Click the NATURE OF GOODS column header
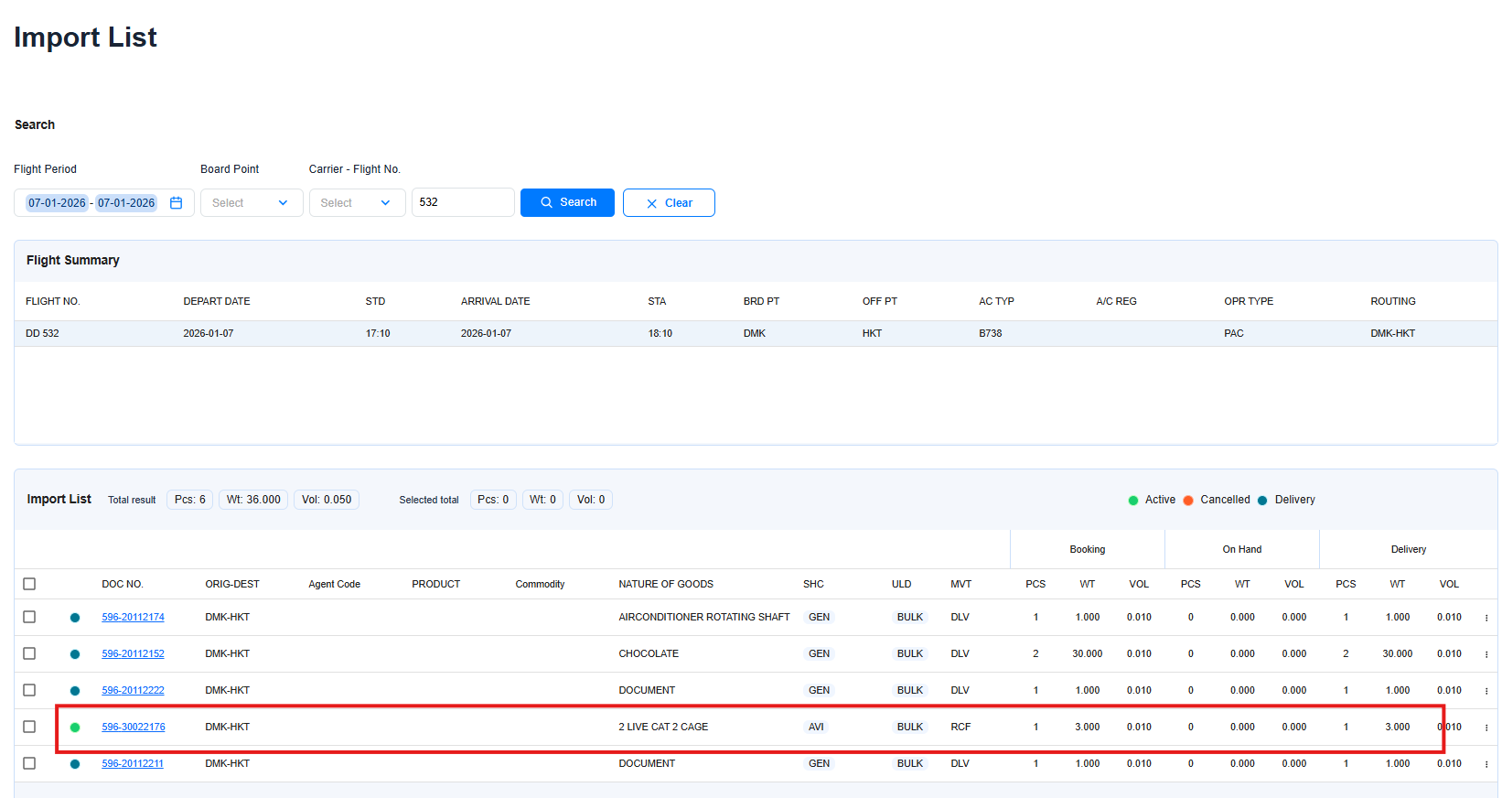This screenshot has height=798, width=1502. [x=666, y=584]
